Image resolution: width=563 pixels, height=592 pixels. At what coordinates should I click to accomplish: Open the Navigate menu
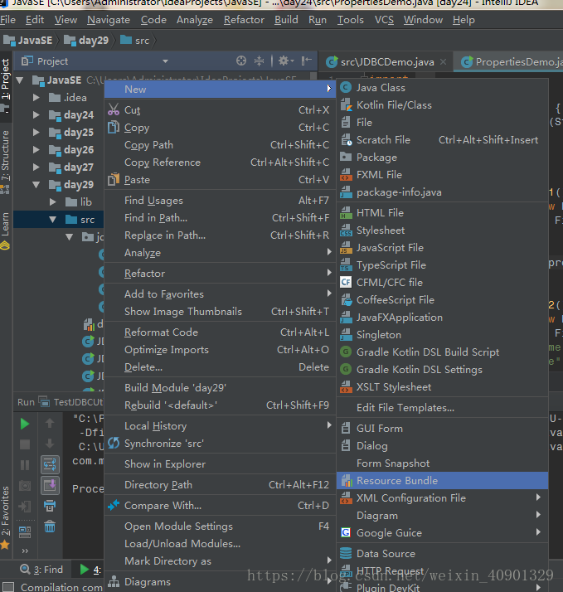[109, 20]
